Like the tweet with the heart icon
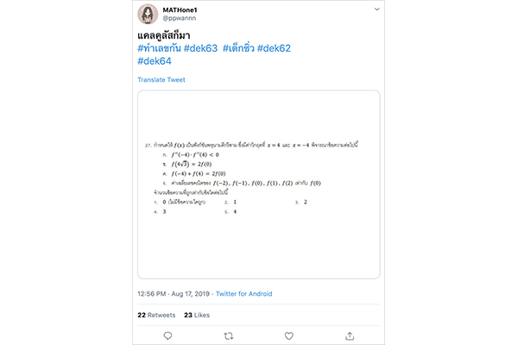Image resolution: width=518 pixels, height=345 pixels. [289, 336]
